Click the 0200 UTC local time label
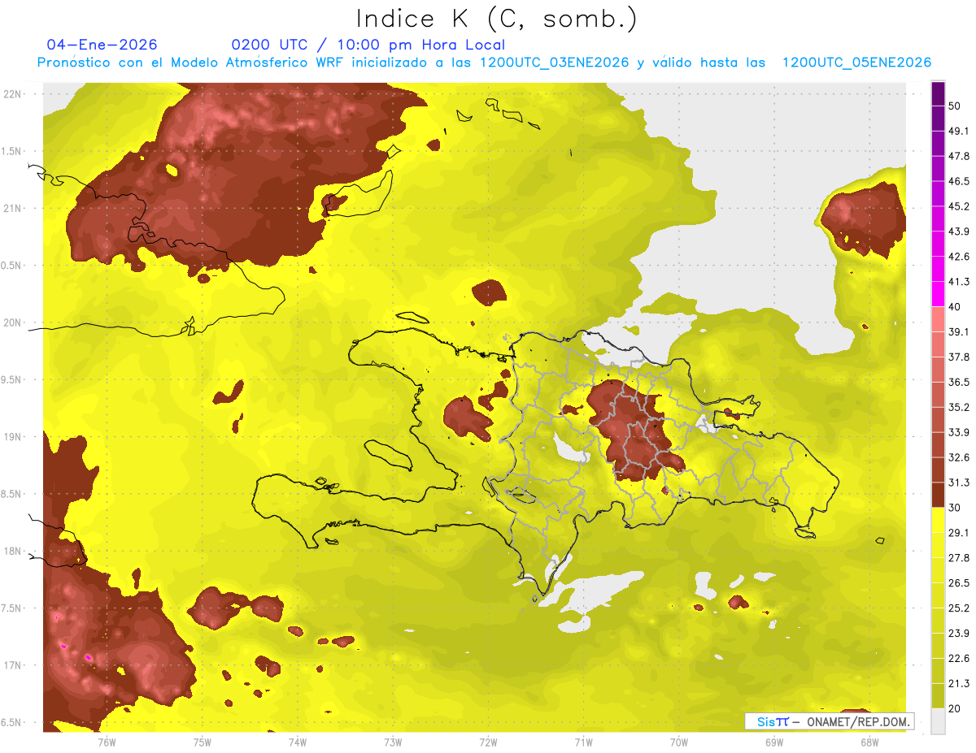The image size is (976, 753). pos(368,45)
